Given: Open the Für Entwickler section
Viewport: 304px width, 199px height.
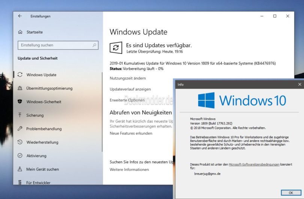Looking at the screenshot, I should point(38,182).
